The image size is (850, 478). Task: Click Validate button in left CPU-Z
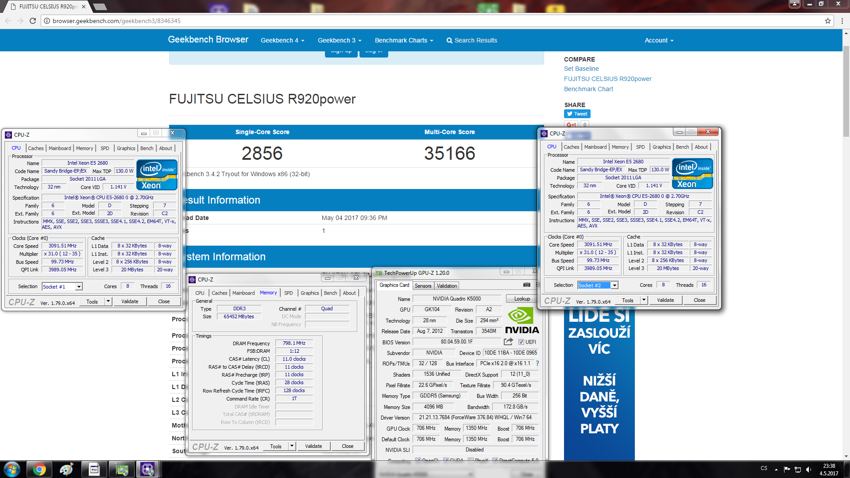tap(130, 301)
